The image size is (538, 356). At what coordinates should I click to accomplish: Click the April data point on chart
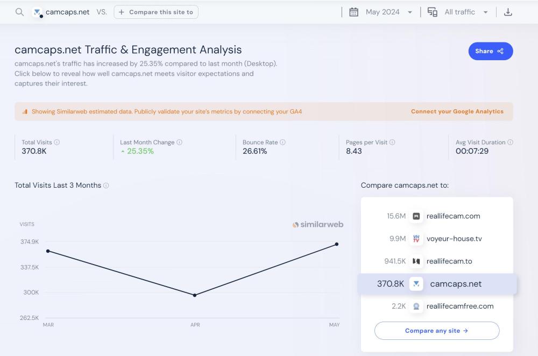point(195,295)
